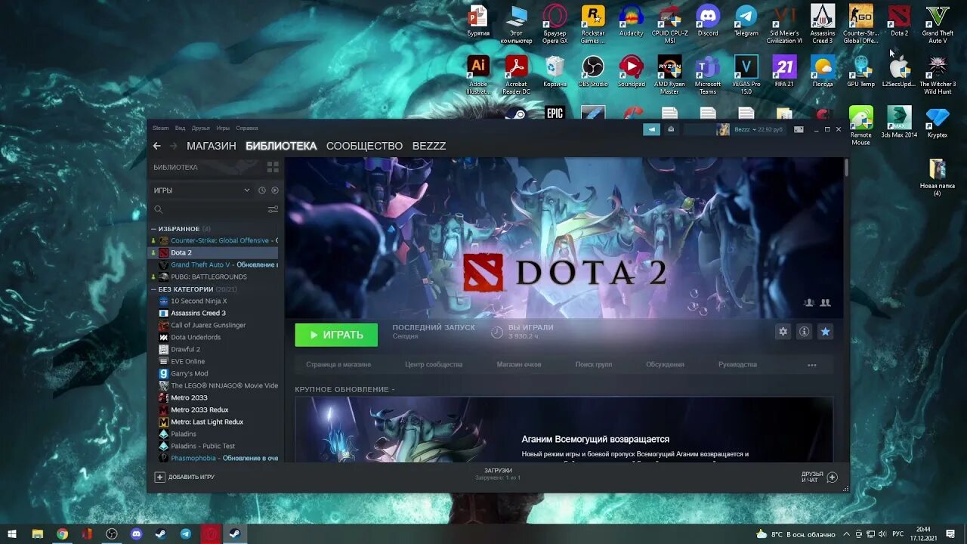Select the VEGAS Pro 15.0 desktop icon
Viewport: 967px width, 544px height.
pos(746,75)
